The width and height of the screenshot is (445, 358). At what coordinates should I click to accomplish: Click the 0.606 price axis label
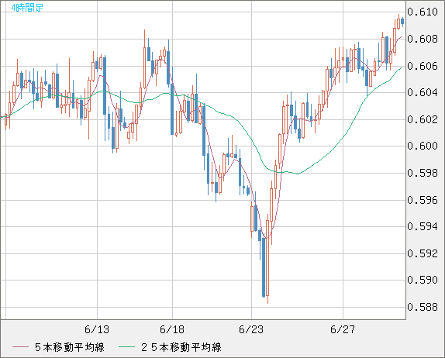[x=423, y=66]
